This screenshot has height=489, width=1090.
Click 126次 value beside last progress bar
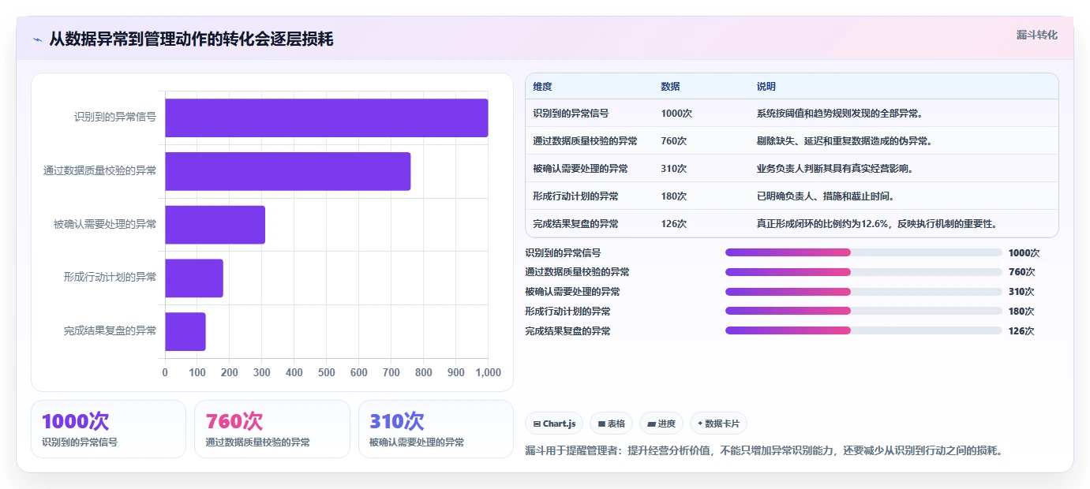click(1021, 331)
